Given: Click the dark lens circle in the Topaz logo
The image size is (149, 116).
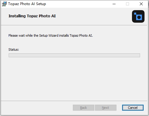Looking at the screenshot, I should (x=139, y=17).
